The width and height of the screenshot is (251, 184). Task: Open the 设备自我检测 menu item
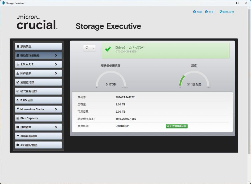point(38,136)
